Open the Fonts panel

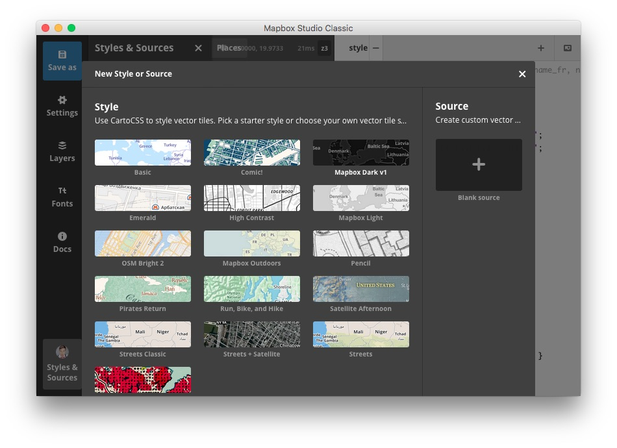62,197
